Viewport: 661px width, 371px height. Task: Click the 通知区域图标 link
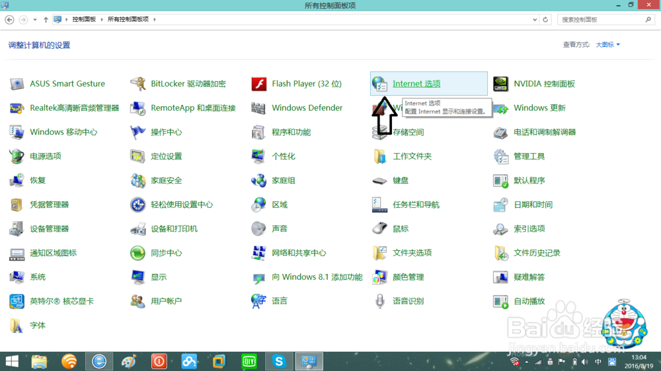click(53, 253)
